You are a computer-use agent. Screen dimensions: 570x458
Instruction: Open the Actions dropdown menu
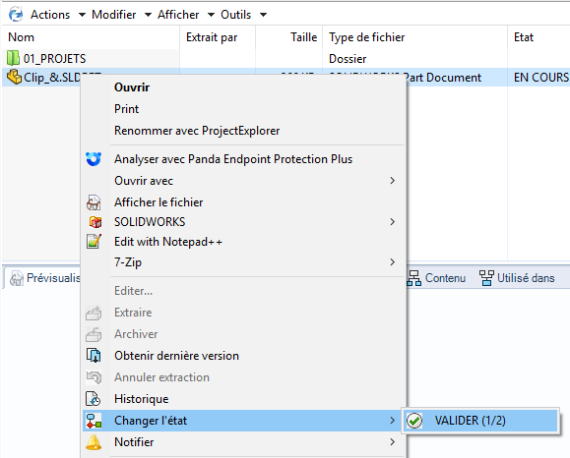[57, 15]
